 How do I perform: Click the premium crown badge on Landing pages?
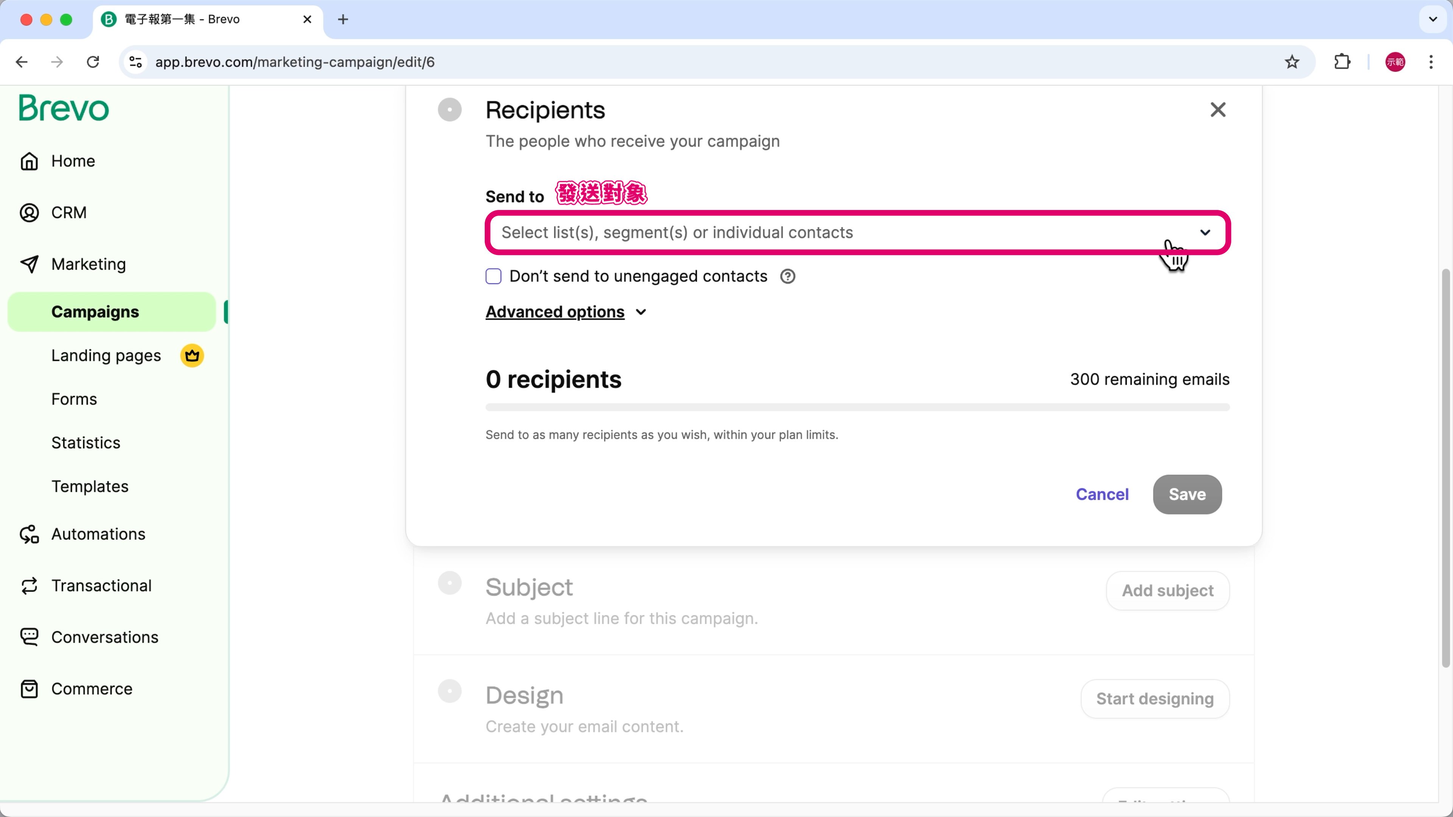click(192, 356)
